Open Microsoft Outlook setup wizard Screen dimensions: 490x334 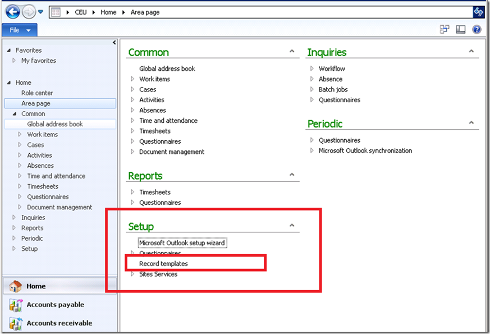(182, 243)
